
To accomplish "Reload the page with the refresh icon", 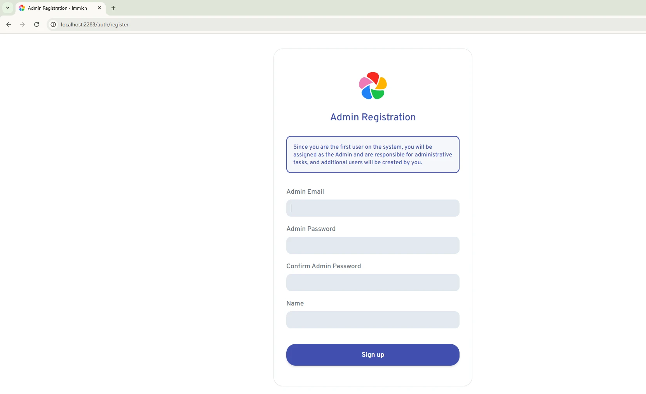I will (x=37, y=24).
